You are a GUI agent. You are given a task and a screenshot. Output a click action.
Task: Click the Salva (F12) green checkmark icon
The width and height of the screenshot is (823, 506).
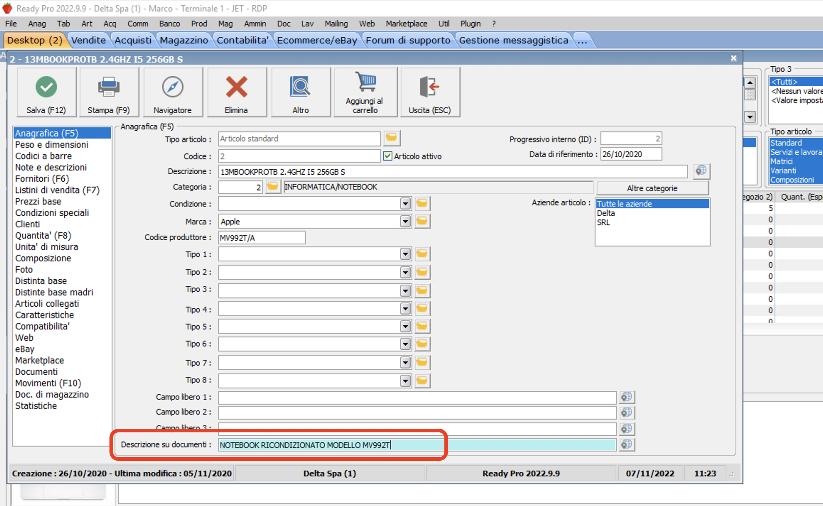pos(46,87)
